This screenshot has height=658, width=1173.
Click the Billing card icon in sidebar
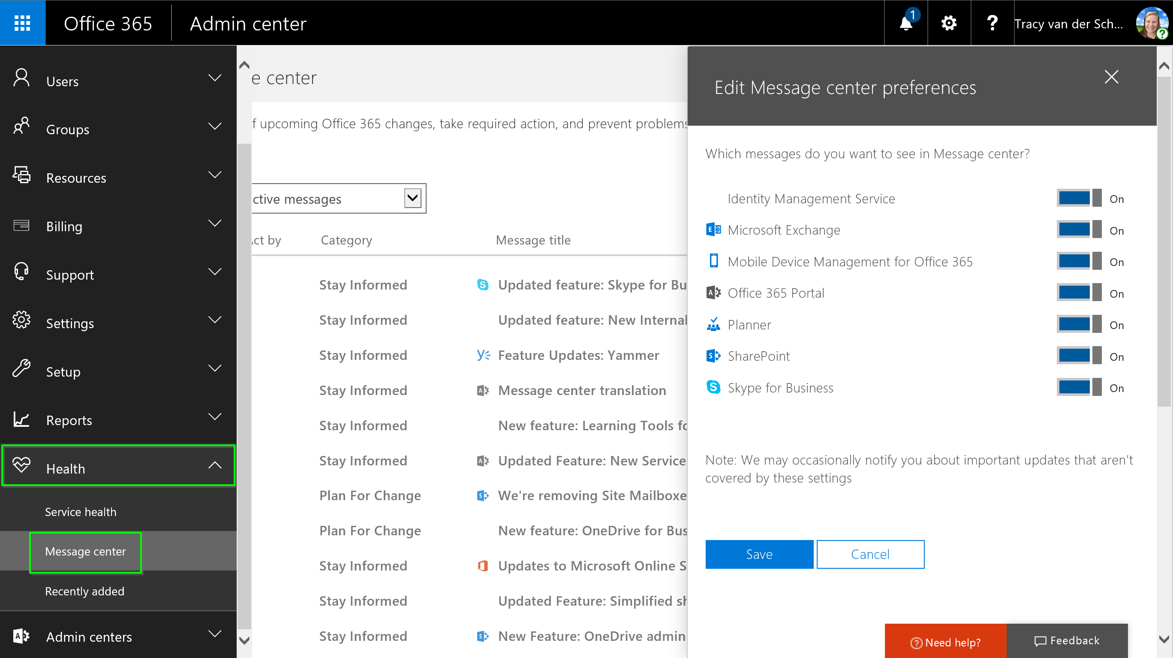(x=21, y=226)
